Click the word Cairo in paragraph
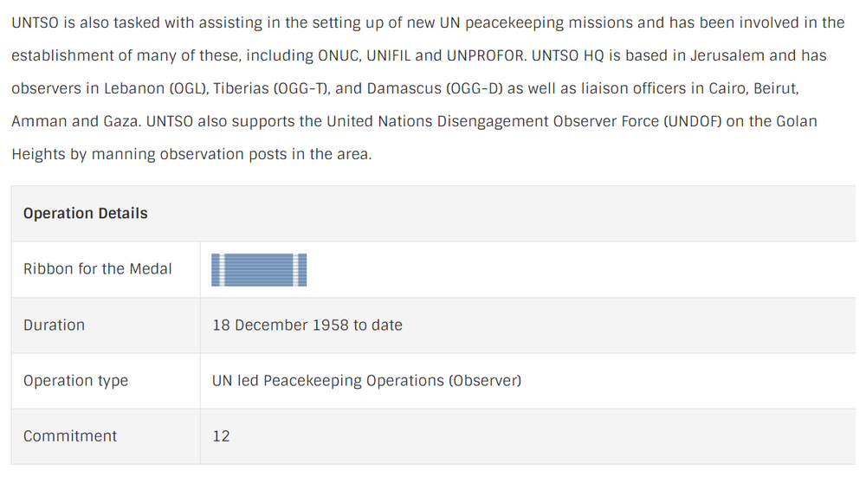 click(x=730, y=88)
